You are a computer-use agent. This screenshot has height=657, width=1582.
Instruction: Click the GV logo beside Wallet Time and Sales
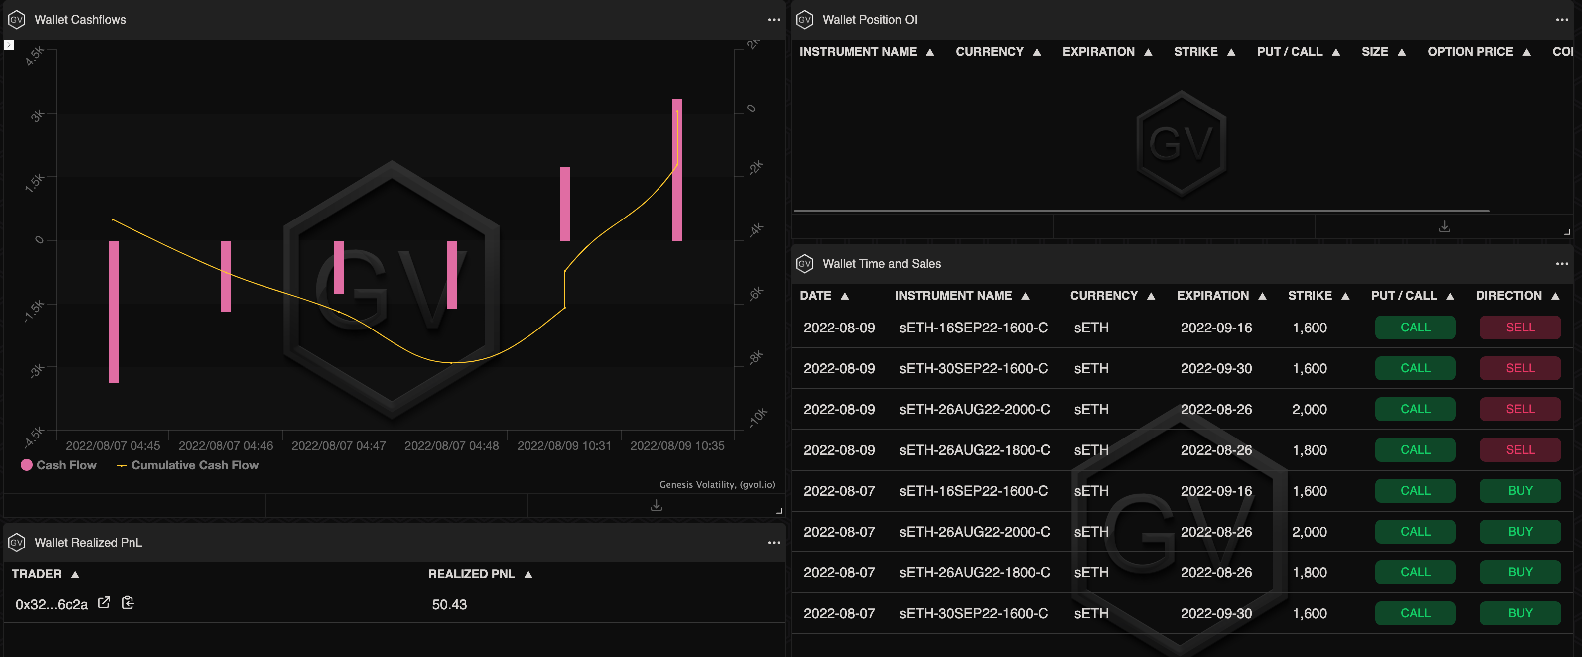[804, 264]
